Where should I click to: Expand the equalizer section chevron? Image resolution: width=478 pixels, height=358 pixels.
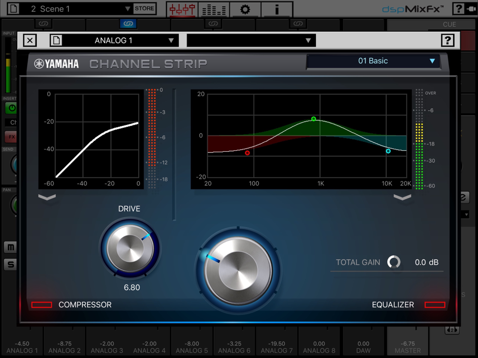click(x=402, y=197)
